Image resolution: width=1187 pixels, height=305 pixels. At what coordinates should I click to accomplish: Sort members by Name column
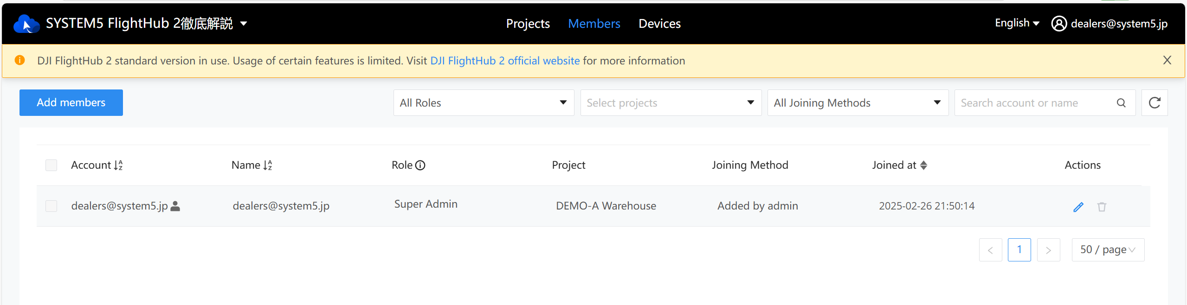pos(268,165)
